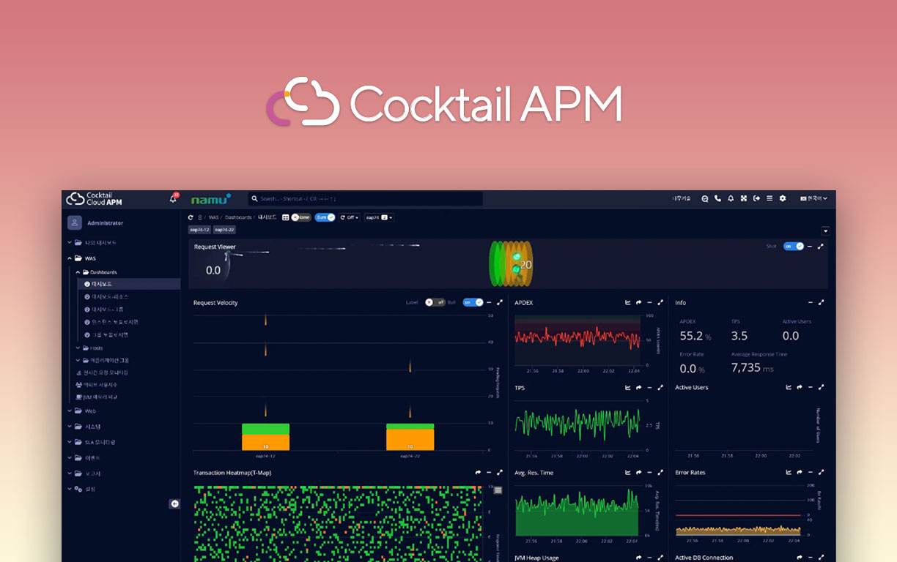Turn off the Sum toggle
897x562 pixels.
pos(325,217)
